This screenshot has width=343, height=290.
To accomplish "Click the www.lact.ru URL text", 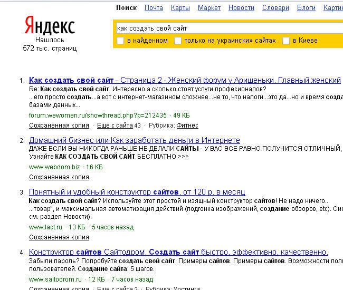I will [45, 227].
